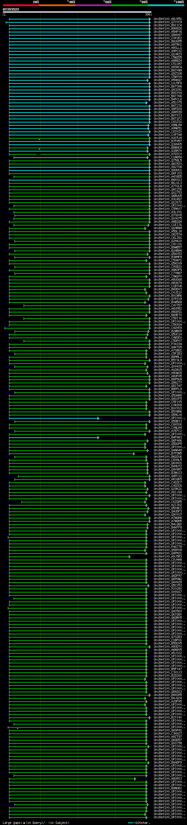The height and width of the screenshot is (825, 187).
Task: Click label UniRef100_A8U9S3
Action: [167, 778]
